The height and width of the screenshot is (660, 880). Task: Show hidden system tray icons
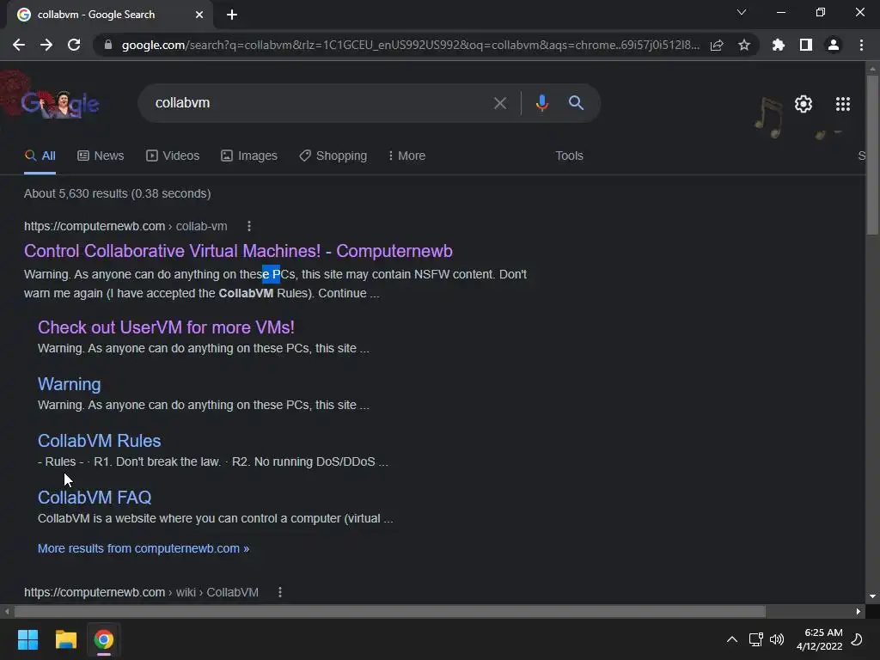(x=732, y=639)
